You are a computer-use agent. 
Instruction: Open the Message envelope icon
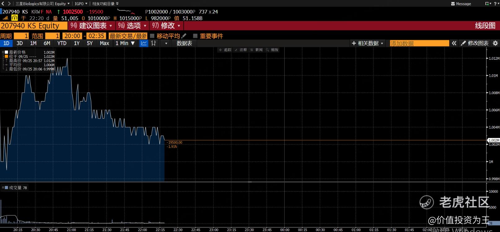tap(453, 4)
